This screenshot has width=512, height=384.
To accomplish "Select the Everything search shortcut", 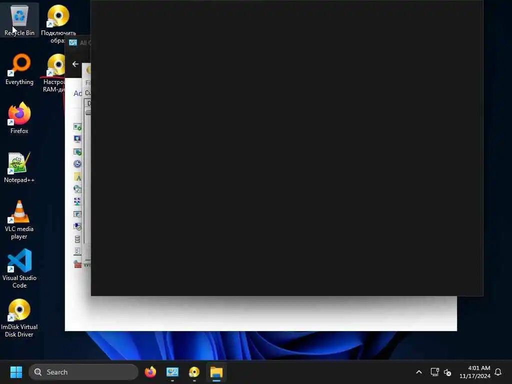I will click(x=19, y=69).
